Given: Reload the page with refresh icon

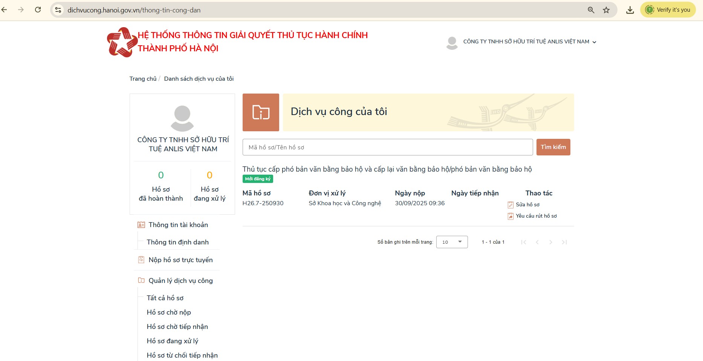Looking at the screenshot, I should [x=38, y=10].
